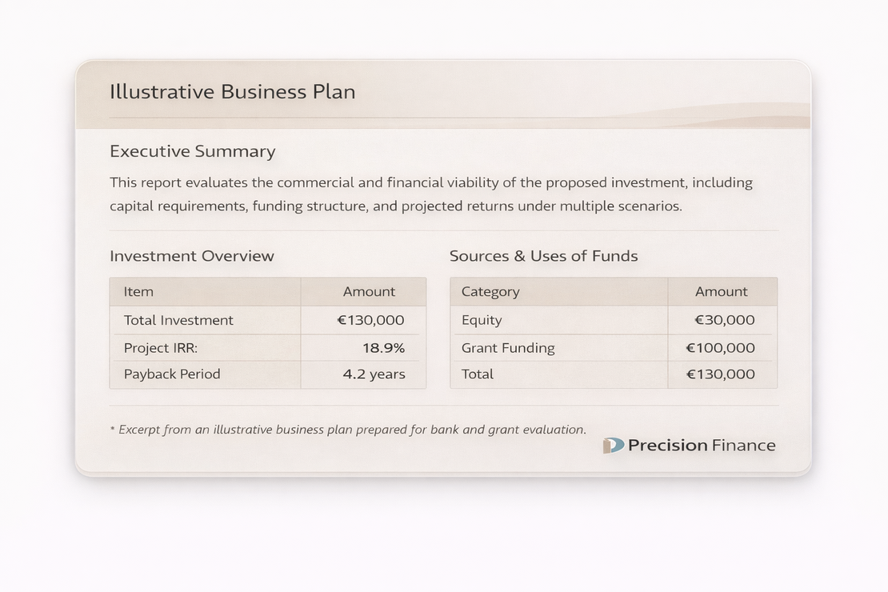Select the €30,000 Equity amount

(x=724, y=320)
